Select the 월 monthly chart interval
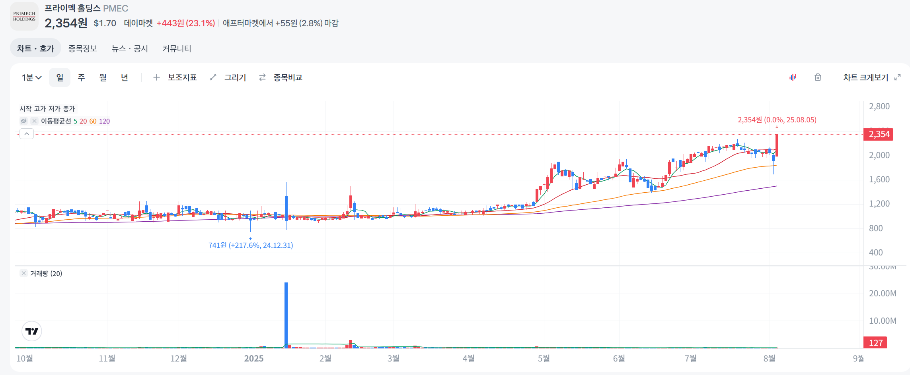Screen dimensions: 910x375 [x=103, y=77]
